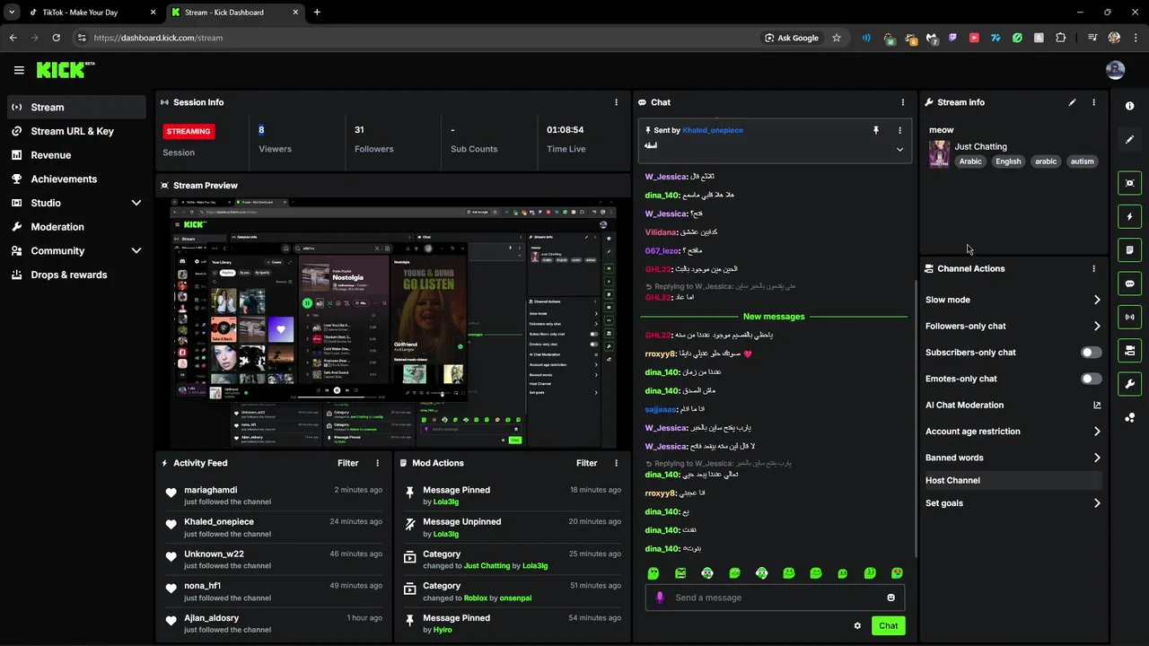The width and height of the screenshot is (1149, 646).
Task: Focus the Send a message field
Action: tap(775, 598)
